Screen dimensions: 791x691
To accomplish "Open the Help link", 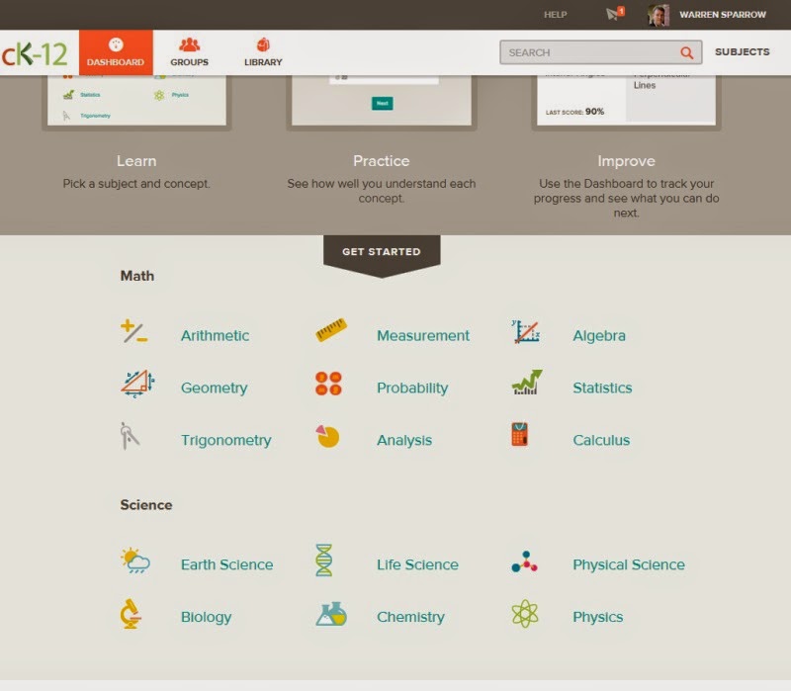I will [x=555, y=15].
